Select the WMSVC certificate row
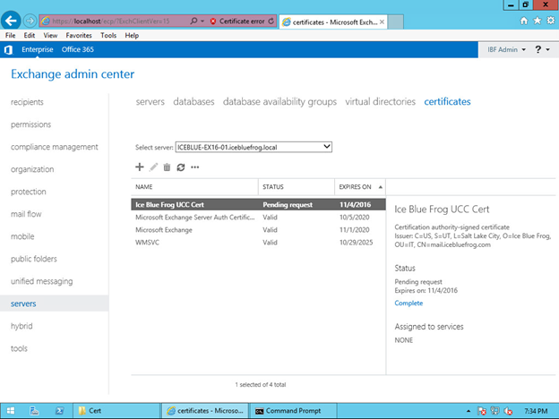The image size is (559, 419). point(259,243)
